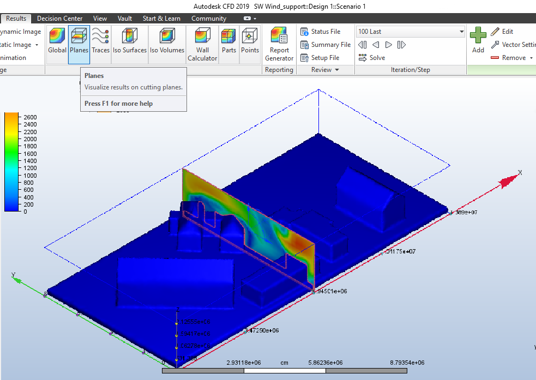Open the Start & Learn tab
The height and width of the screenshot is (380, 536).
[x=161, y=19]
